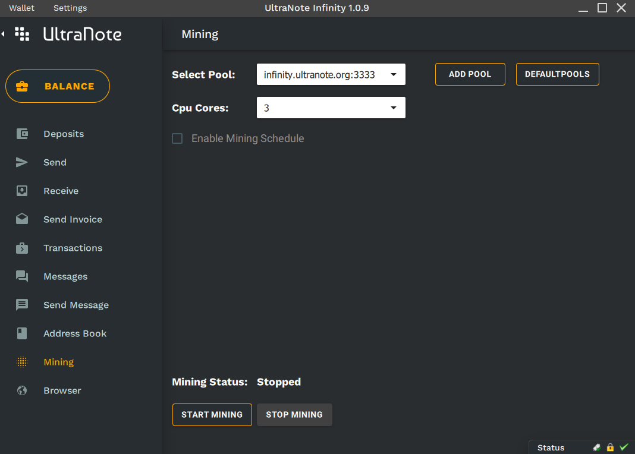
Task: Click the UltraNote Infinity 1.0.9 title
Action: coord(317,8)
